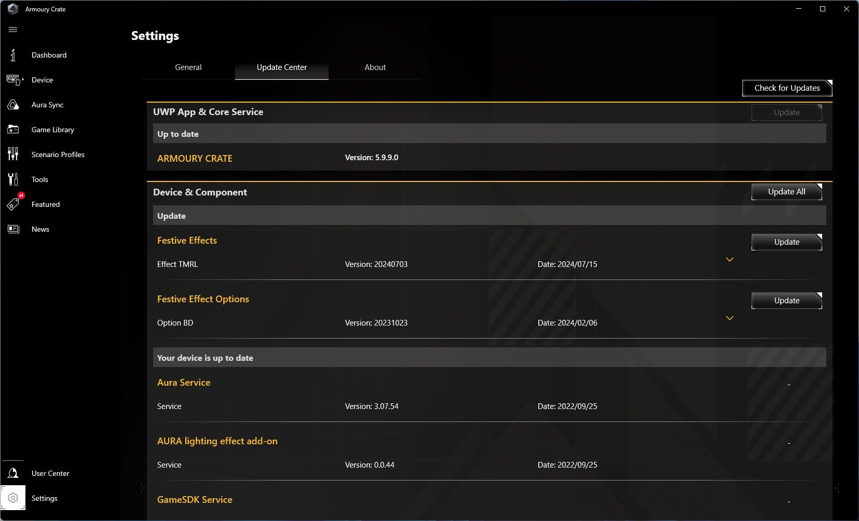
Task: Click AURA lighting effect add-on heading
Action: coord(217,441)
